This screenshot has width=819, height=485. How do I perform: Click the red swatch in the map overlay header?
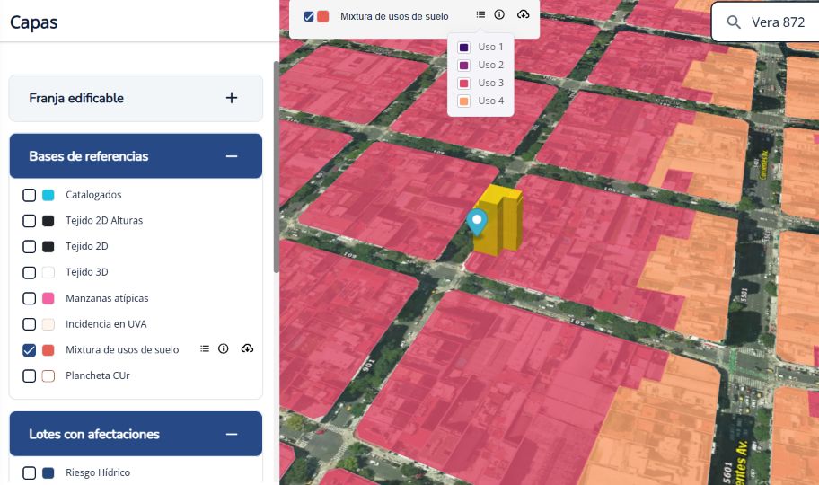(323, 16)
